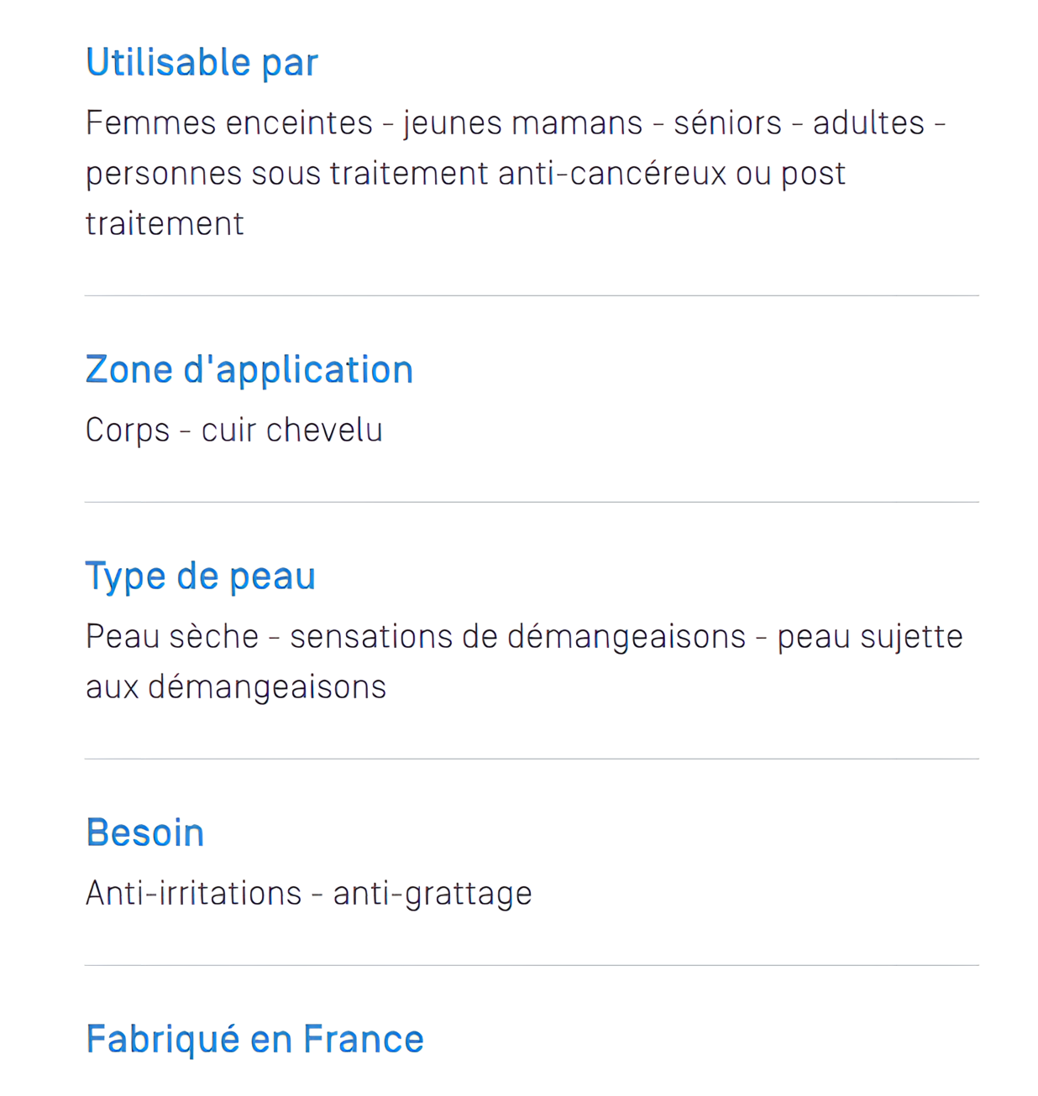The image size is (1038, 1096).
Task: Click the 'Peau sèche' text
Action: [x=172, y=637]
